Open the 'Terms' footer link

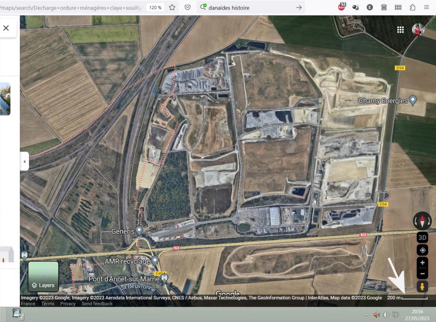click(48, 304)
